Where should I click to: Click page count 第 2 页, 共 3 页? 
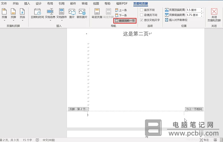(x=9, y=140)
